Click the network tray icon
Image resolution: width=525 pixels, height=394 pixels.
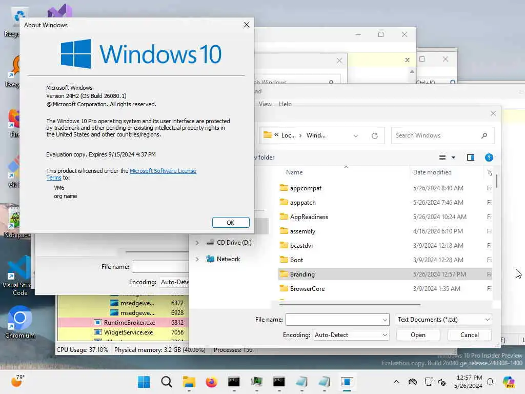(429, 382)
